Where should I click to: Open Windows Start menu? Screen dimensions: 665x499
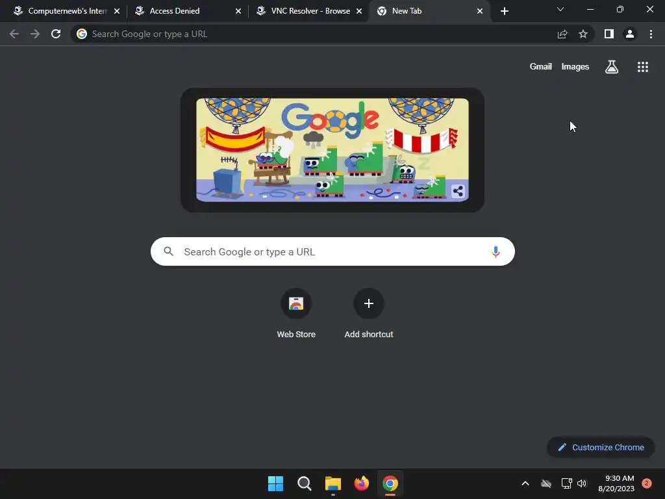(275, 483)
